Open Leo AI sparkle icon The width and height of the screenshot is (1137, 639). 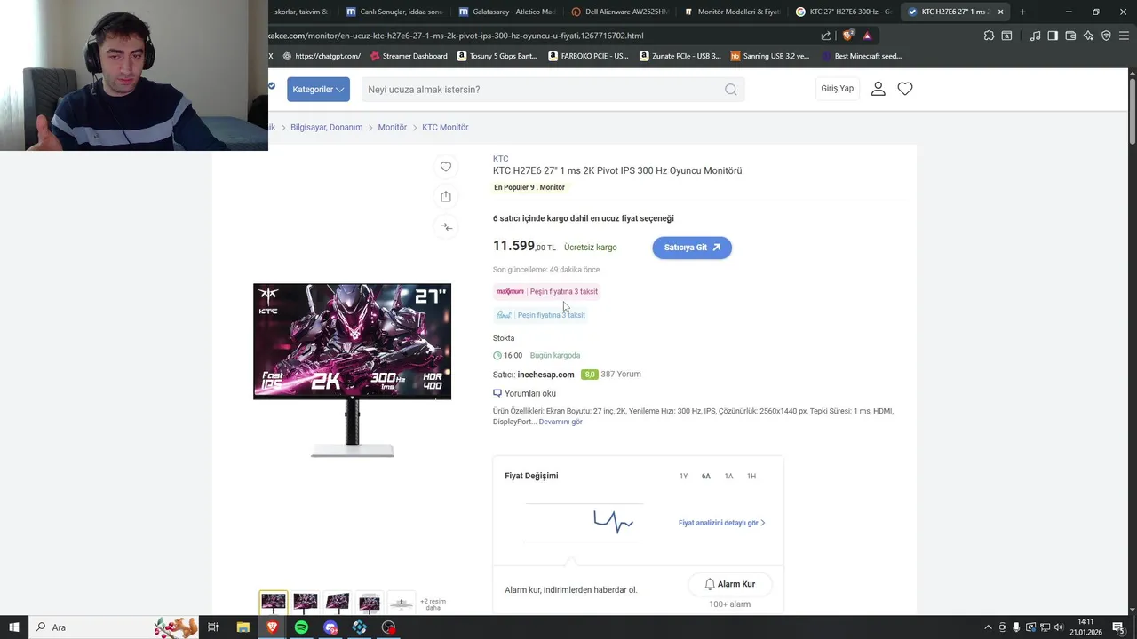(1088, 35)
